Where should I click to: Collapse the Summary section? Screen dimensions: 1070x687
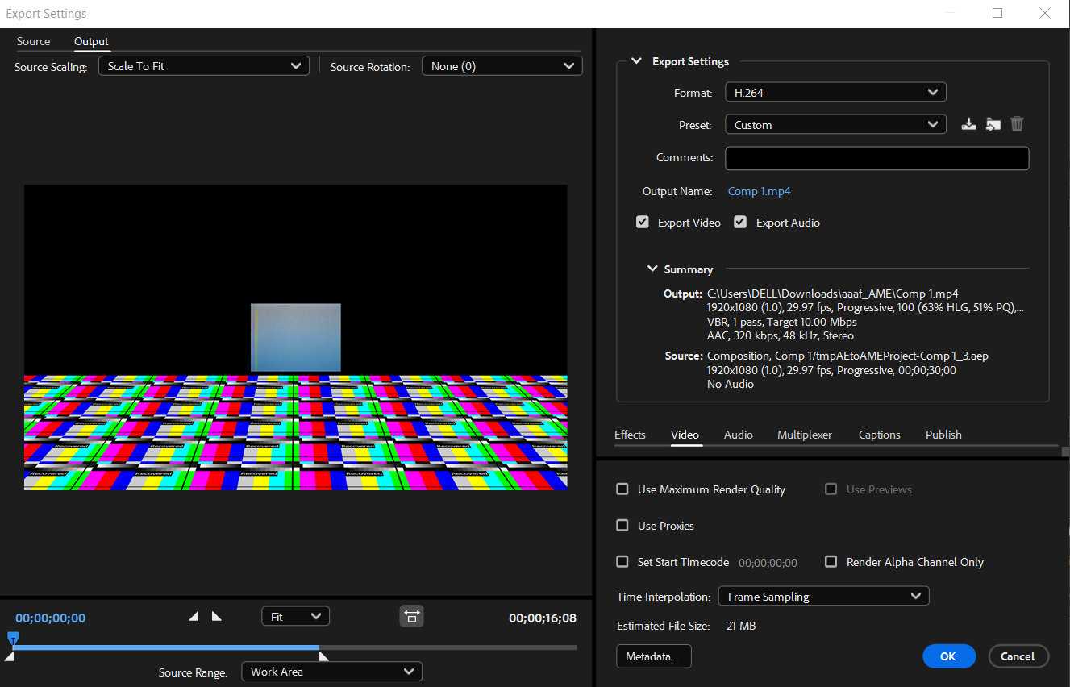(x=652, y=269)
